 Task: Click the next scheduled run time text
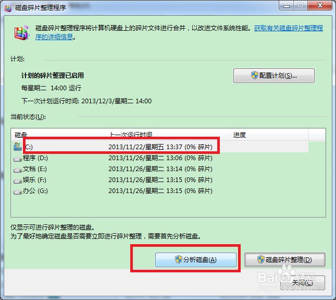point(86,101)
